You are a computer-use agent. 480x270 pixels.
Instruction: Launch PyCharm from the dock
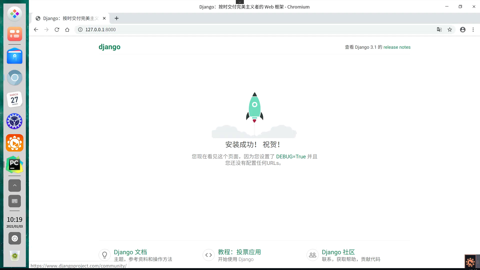(14, 165)
